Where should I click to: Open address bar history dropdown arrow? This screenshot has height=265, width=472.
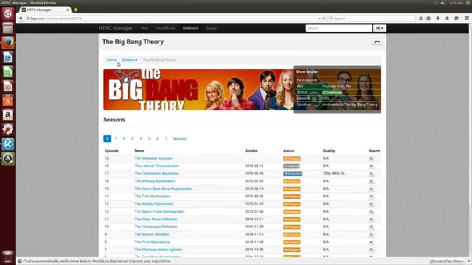click(x=320, y=18)
